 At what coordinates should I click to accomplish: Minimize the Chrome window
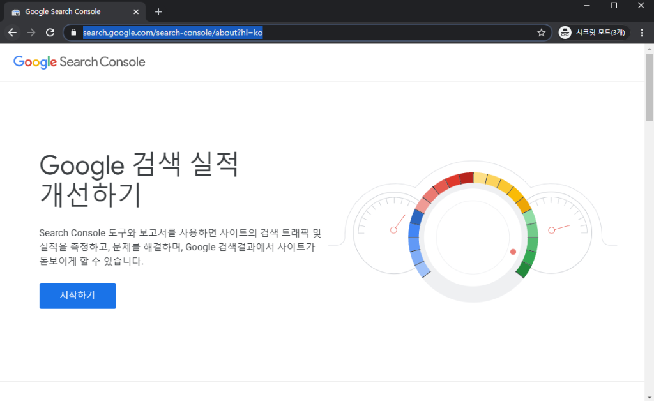[x=586, y=5]
